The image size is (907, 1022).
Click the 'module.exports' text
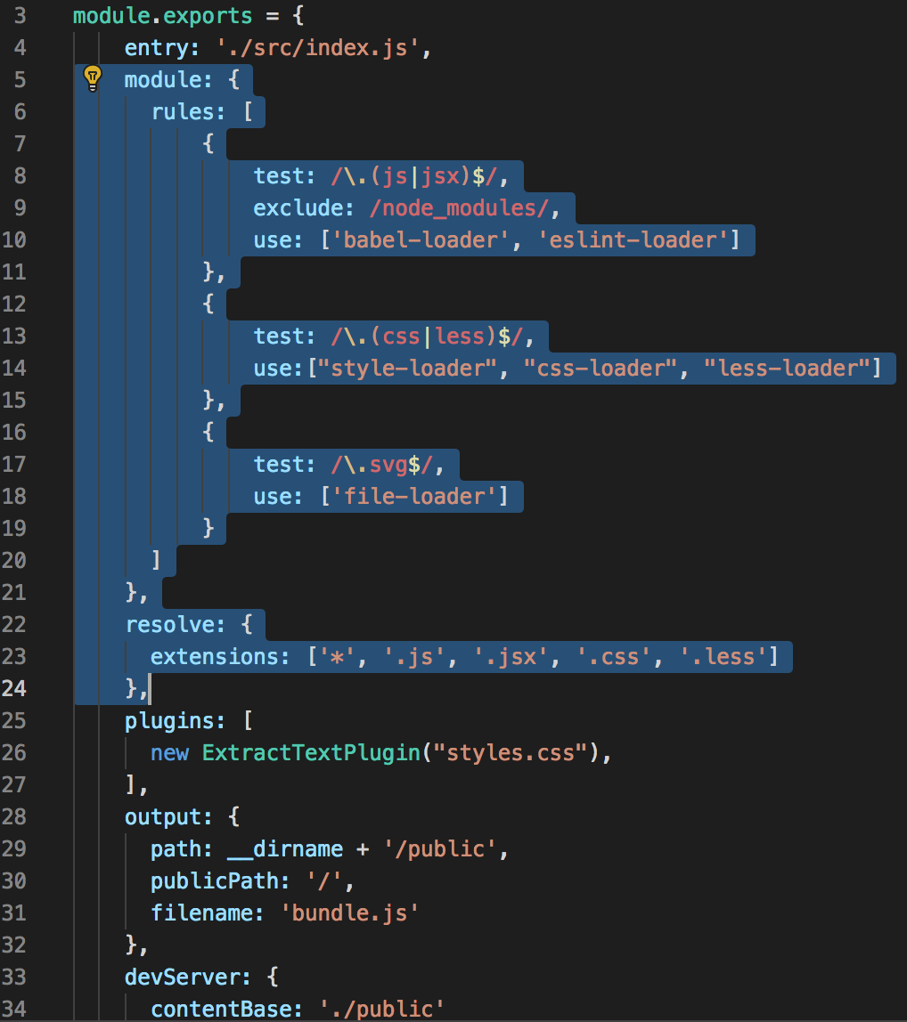[162, 16]
